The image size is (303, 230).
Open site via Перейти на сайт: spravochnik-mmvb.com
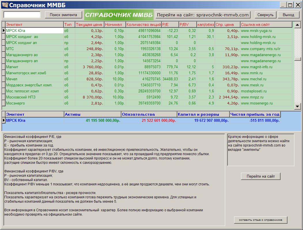(203, 15)
